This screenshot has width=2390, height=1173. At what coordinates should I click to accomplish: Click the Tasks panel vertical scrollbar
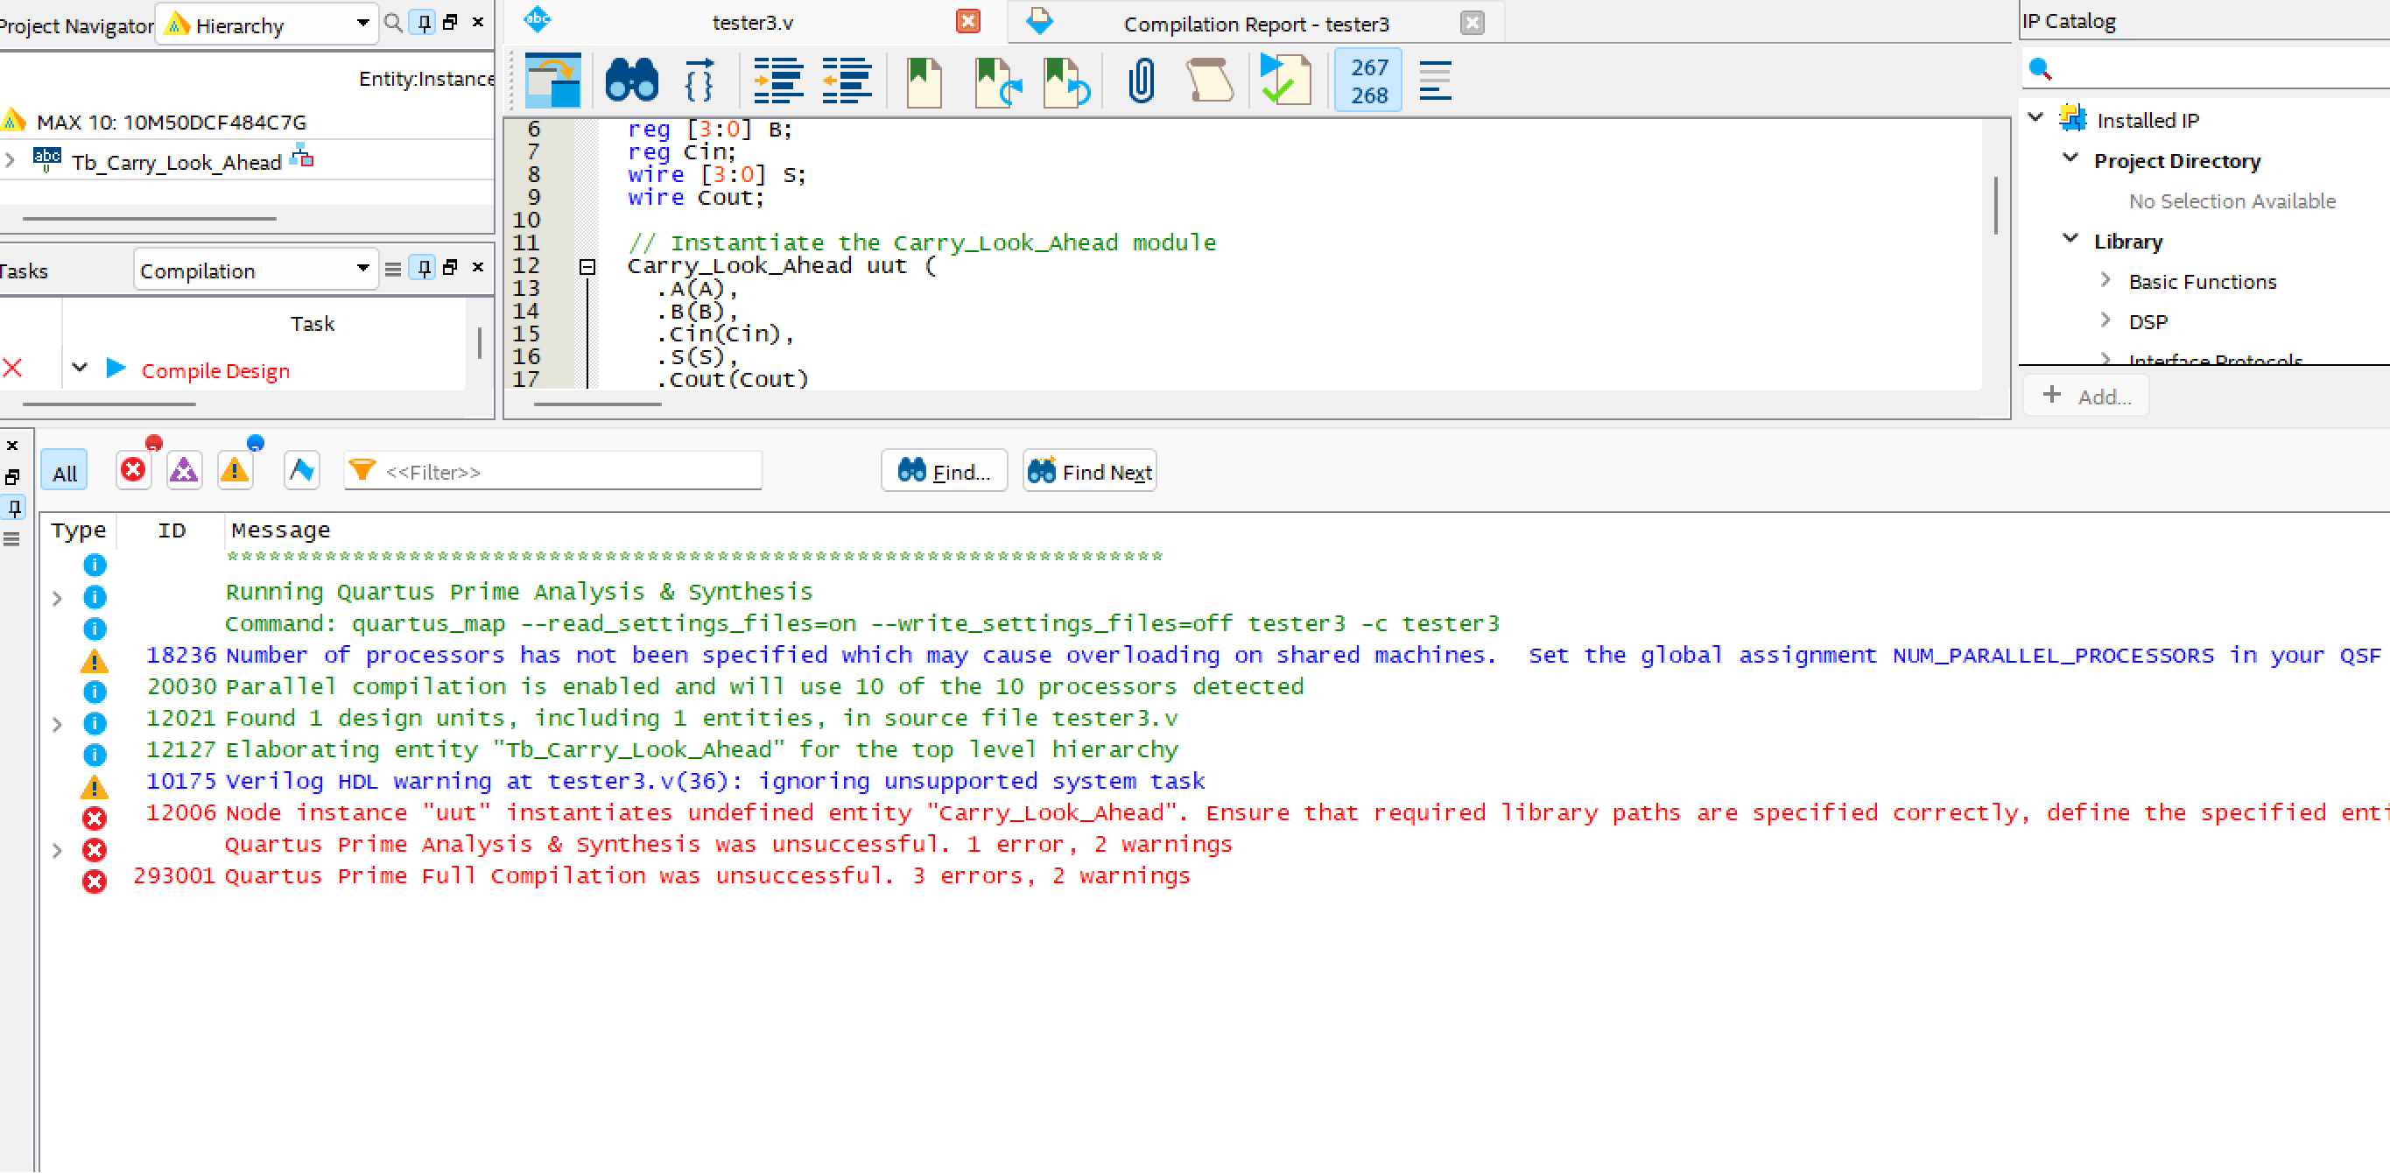coord(480,343)
